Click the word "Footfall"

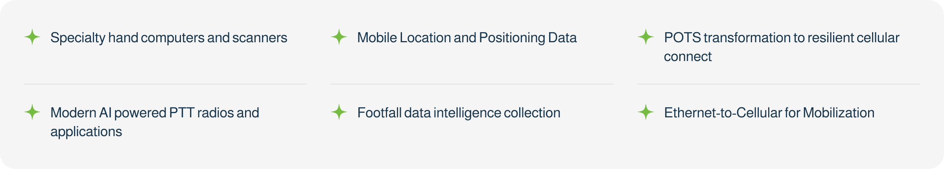(x=378, y=113)
